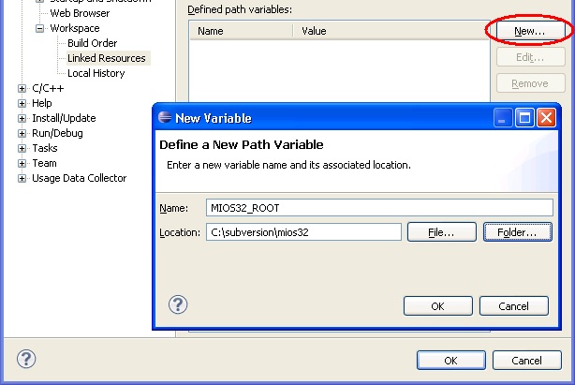
Task: Confirm New Variable dialog with OK
Action: coord(437,306)
